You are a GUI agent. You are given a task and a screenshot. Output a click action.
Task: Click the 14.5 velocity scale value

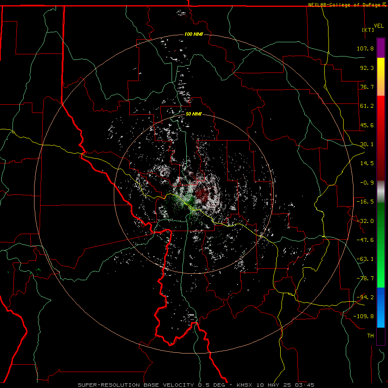point(367,163)
